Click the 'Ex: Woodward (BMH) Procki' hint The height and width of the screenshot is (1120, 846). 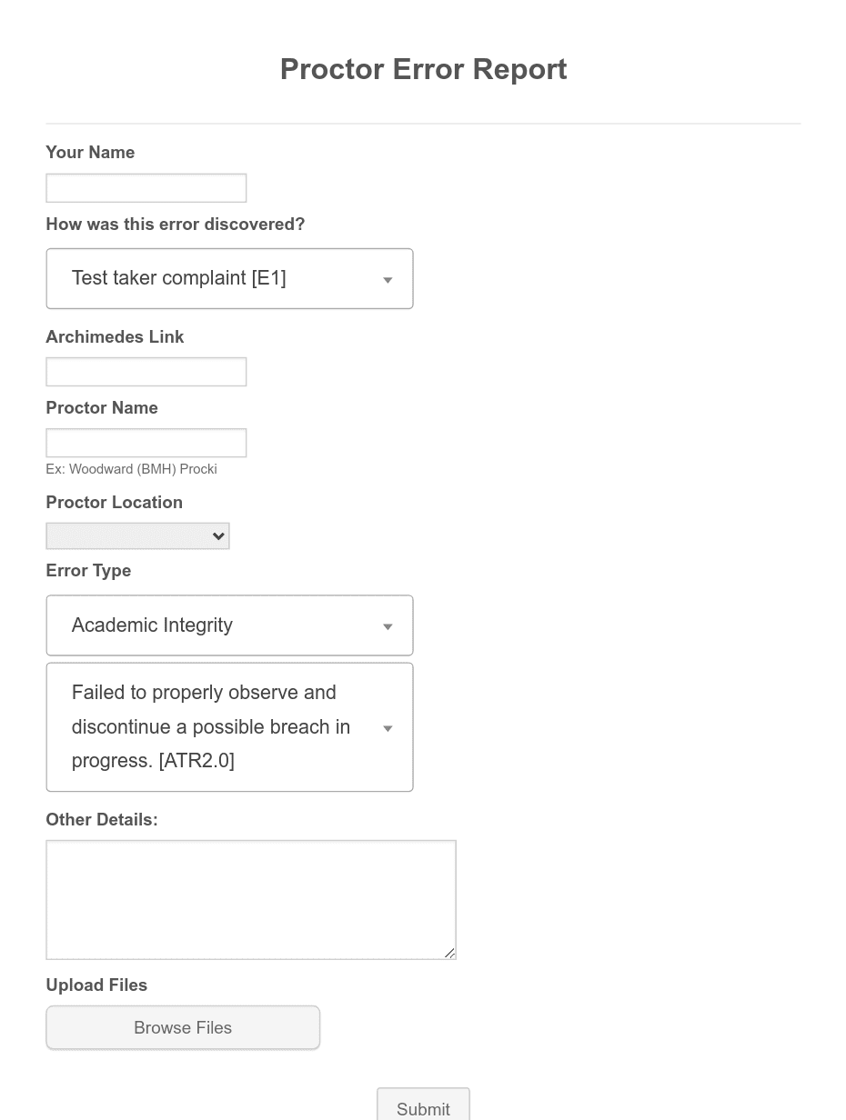(x=131, y=469)
